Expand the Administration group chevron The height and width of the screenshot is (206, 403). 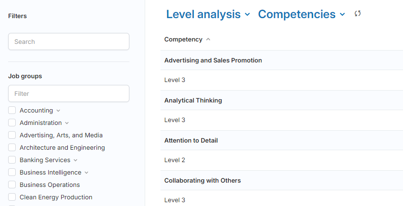(67, 123)
